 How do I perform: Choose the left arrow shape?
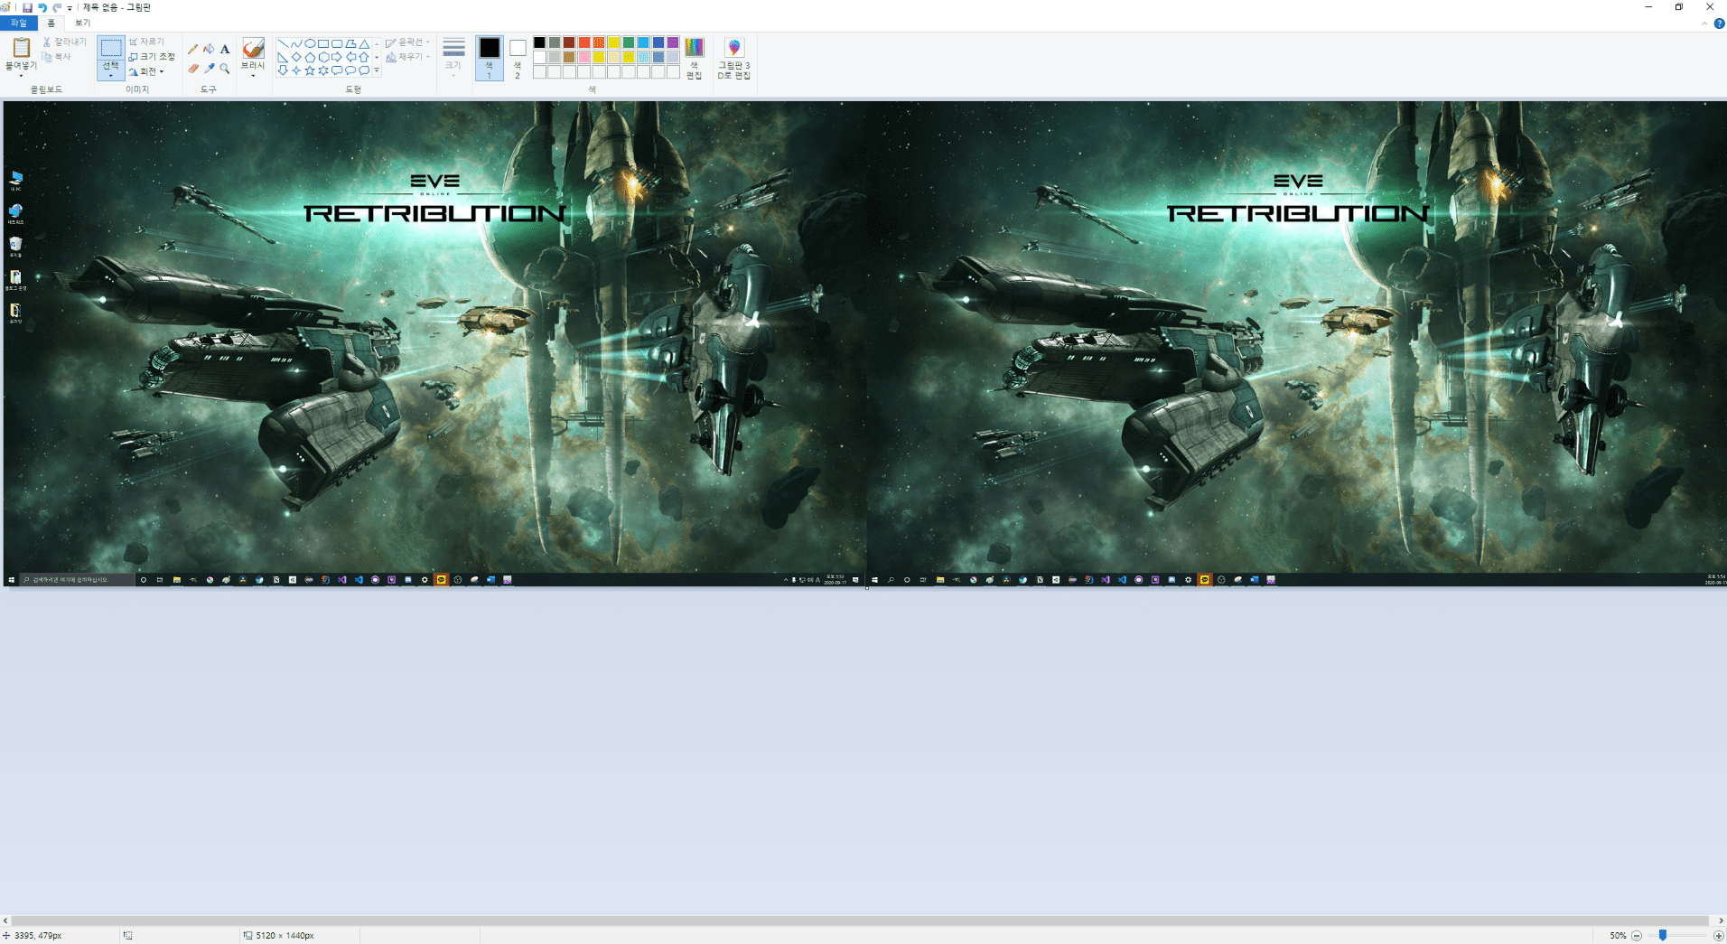[350, 57]
